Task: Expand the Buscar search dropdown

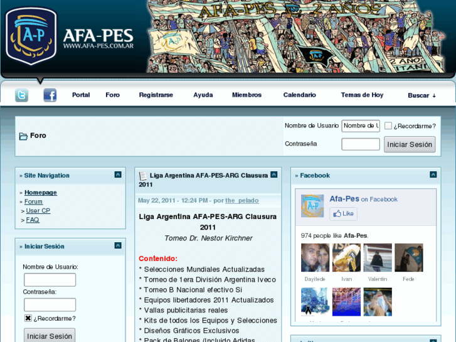Action: click(422, 95)
